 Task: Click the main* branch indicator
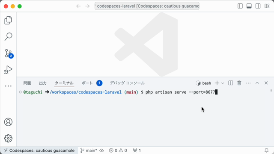(89, 150)
